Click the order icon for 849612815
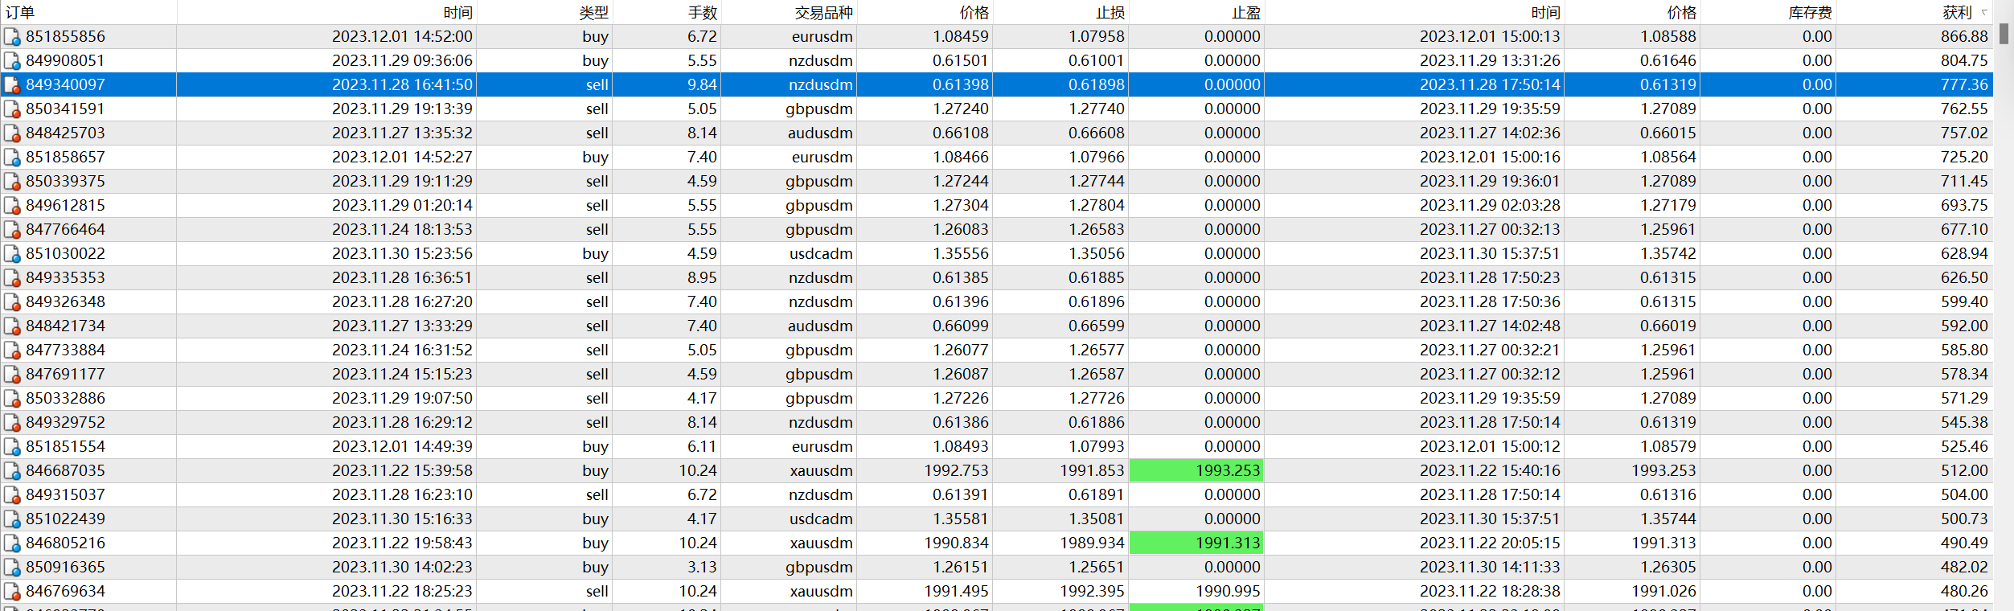The height and width of the screenshot is (611, 2014). pyautogui.click(x=12, y=206)
